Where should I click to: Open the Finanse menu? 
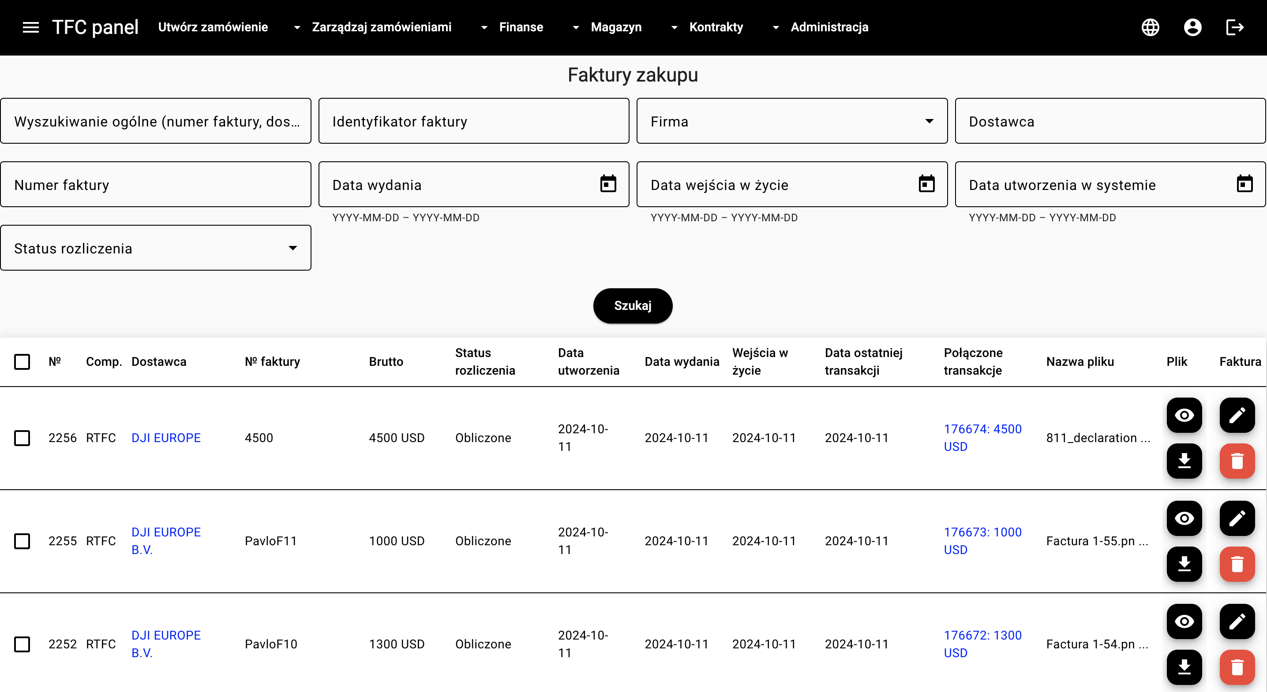point(521,27)
